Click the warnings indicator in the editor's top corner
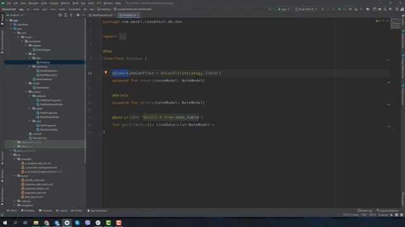 point(378,21)
